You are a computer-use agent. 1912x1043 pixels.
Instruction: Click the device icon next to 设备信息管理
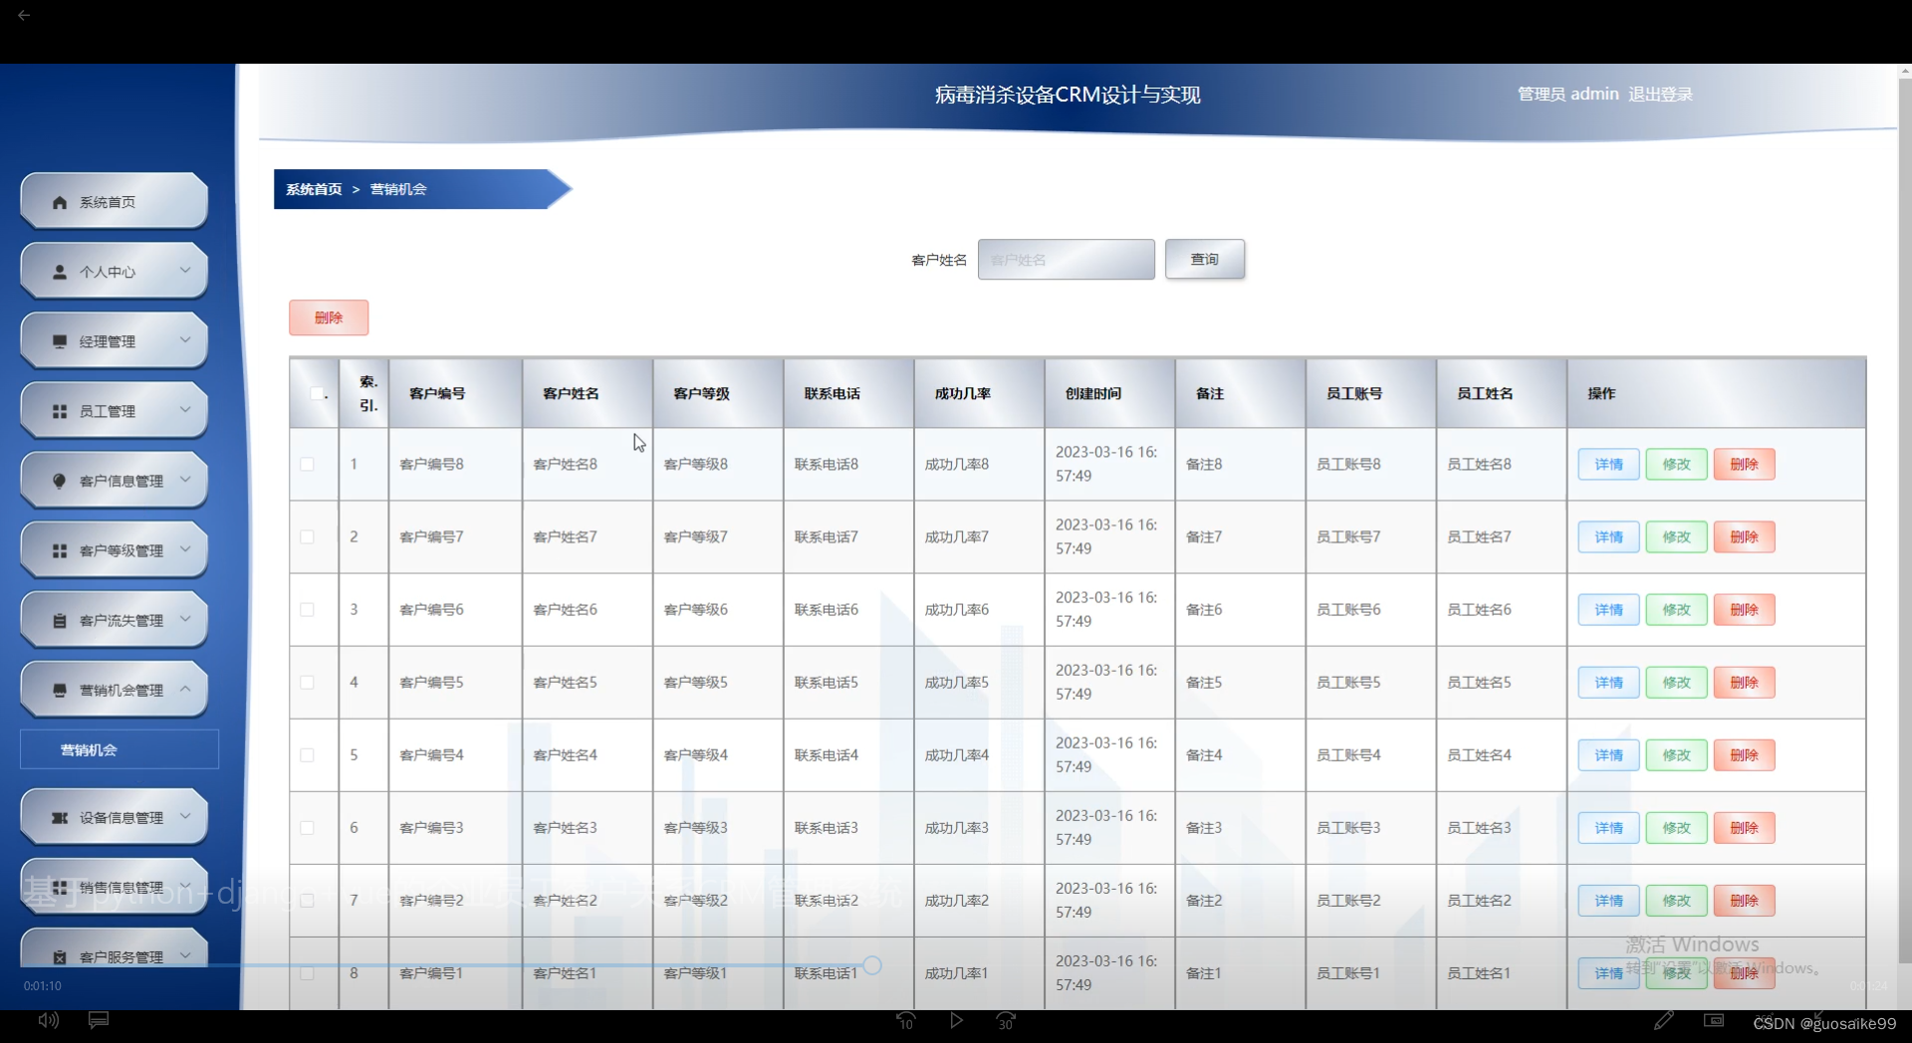pos(59,817)
